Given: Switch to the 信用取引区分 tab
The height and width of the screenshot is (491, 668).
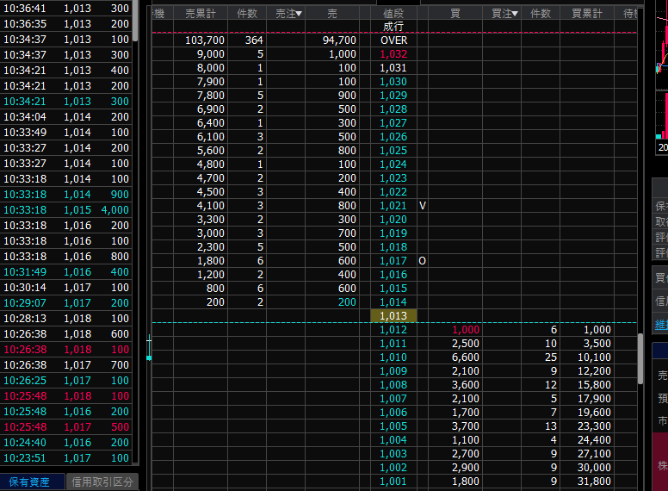Looking at the screenshot, I should (x=102, y=482).
